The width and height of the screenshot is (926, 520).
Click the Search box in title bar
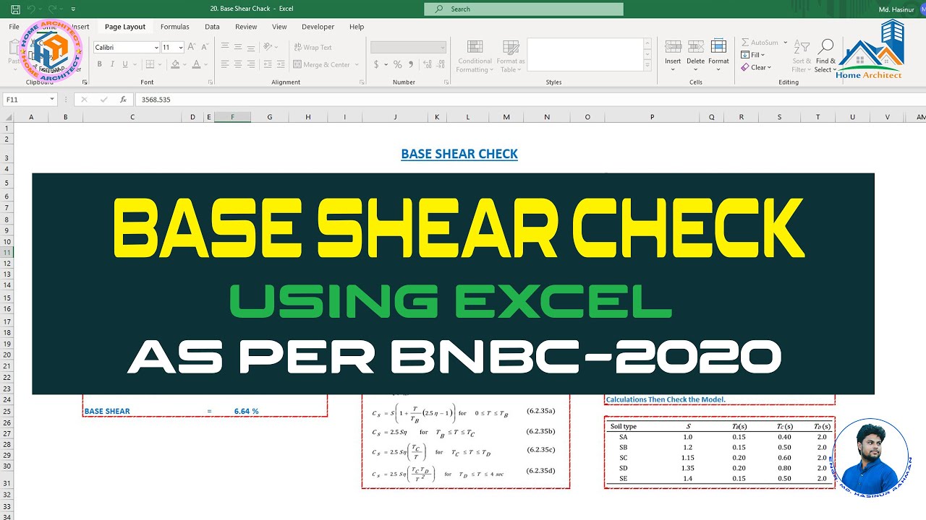(524, 9)
